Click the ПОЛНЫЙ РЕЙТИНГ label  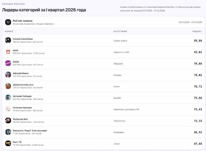click(14, 4)
